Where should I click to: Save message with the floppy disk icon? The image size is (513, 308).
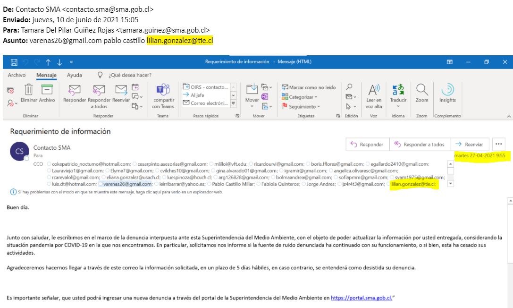[14, 62]
